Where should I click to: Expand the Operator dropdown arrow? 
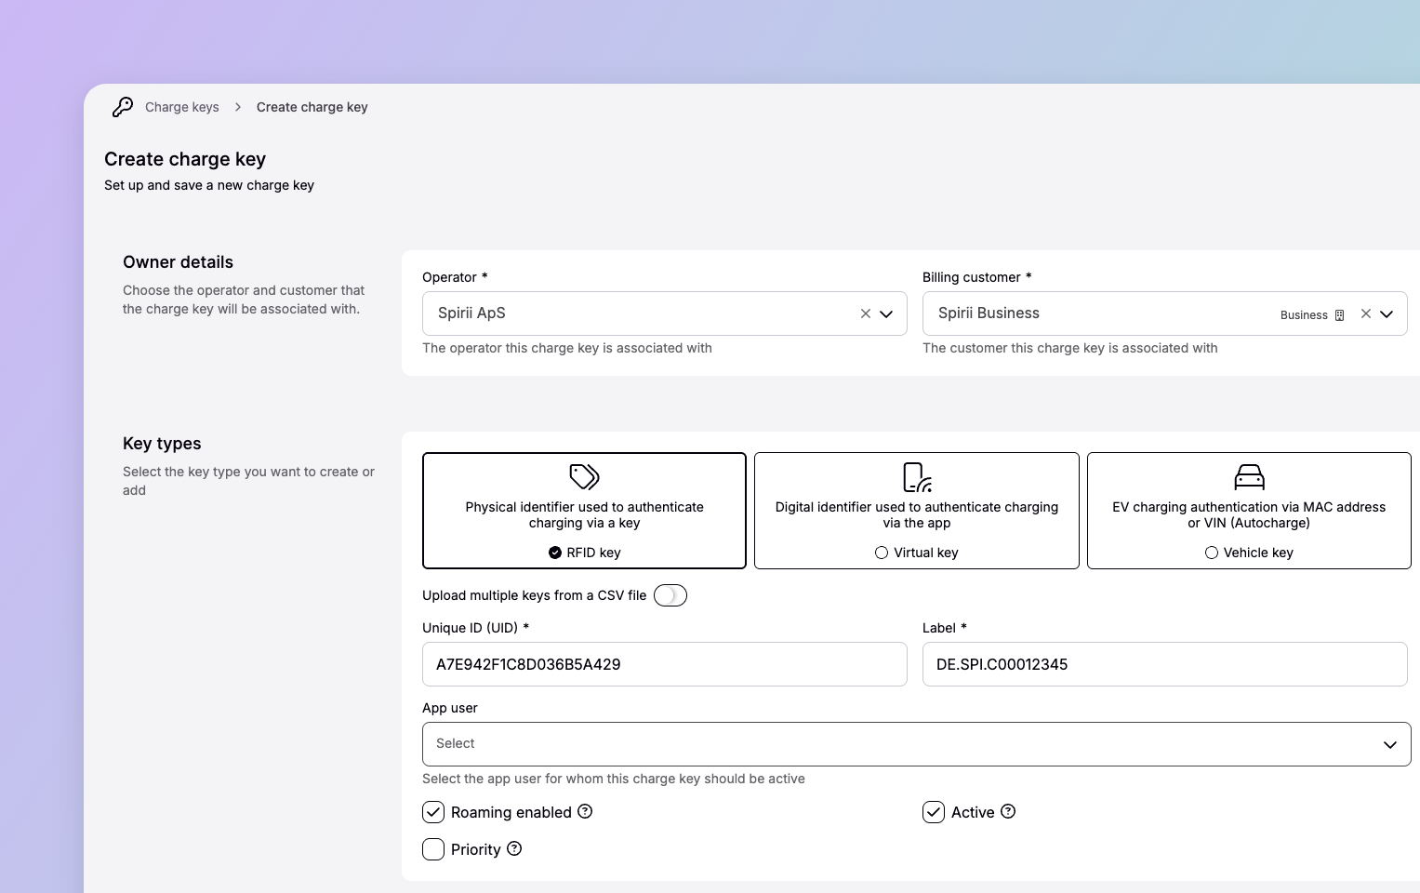point(886,313)
